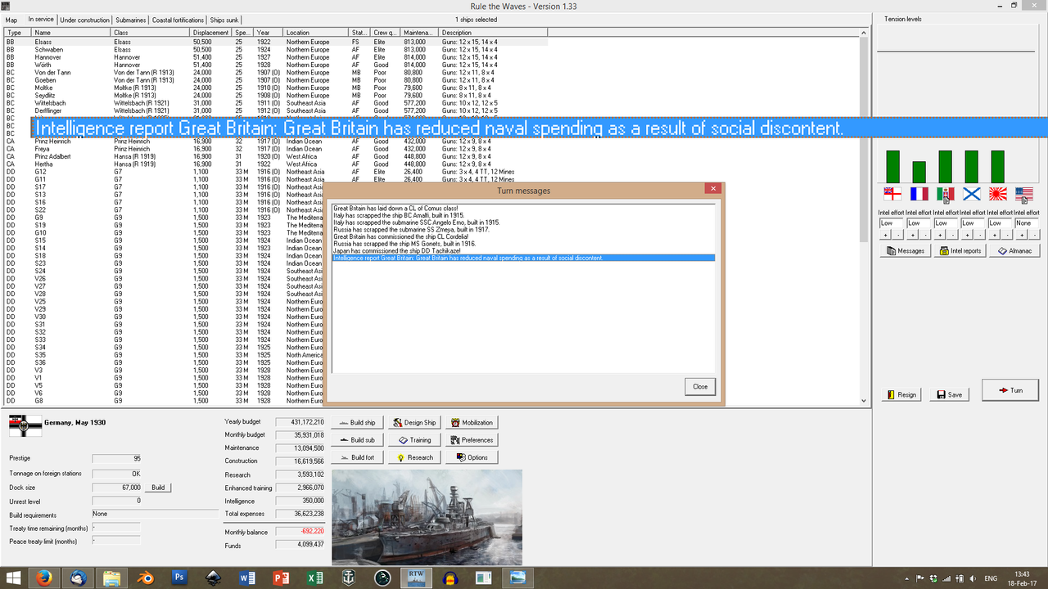Switch to the Submarines tab
Image resolution: width=1048 pixels, height=589 pixels.
click(131, 20)
